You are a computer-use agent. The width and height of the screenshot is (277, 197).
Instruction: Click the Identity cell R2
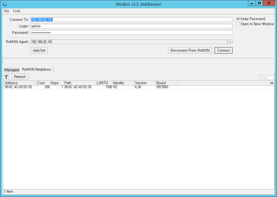(115, 87)
